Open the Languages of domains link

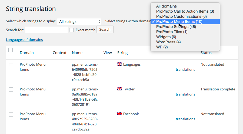[24, 40]
